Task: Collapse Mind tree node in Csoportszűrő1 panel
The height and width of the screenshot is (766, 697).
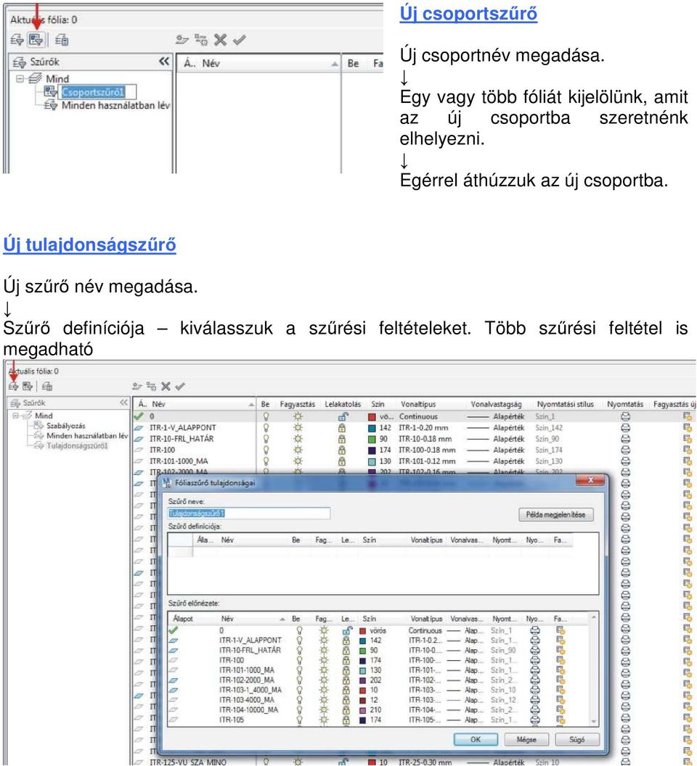Action: coord(20,78)
